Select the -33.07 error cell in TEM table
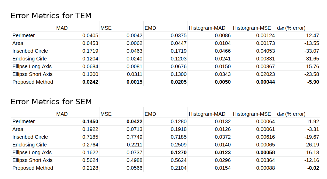 click(x=312, y=51)
